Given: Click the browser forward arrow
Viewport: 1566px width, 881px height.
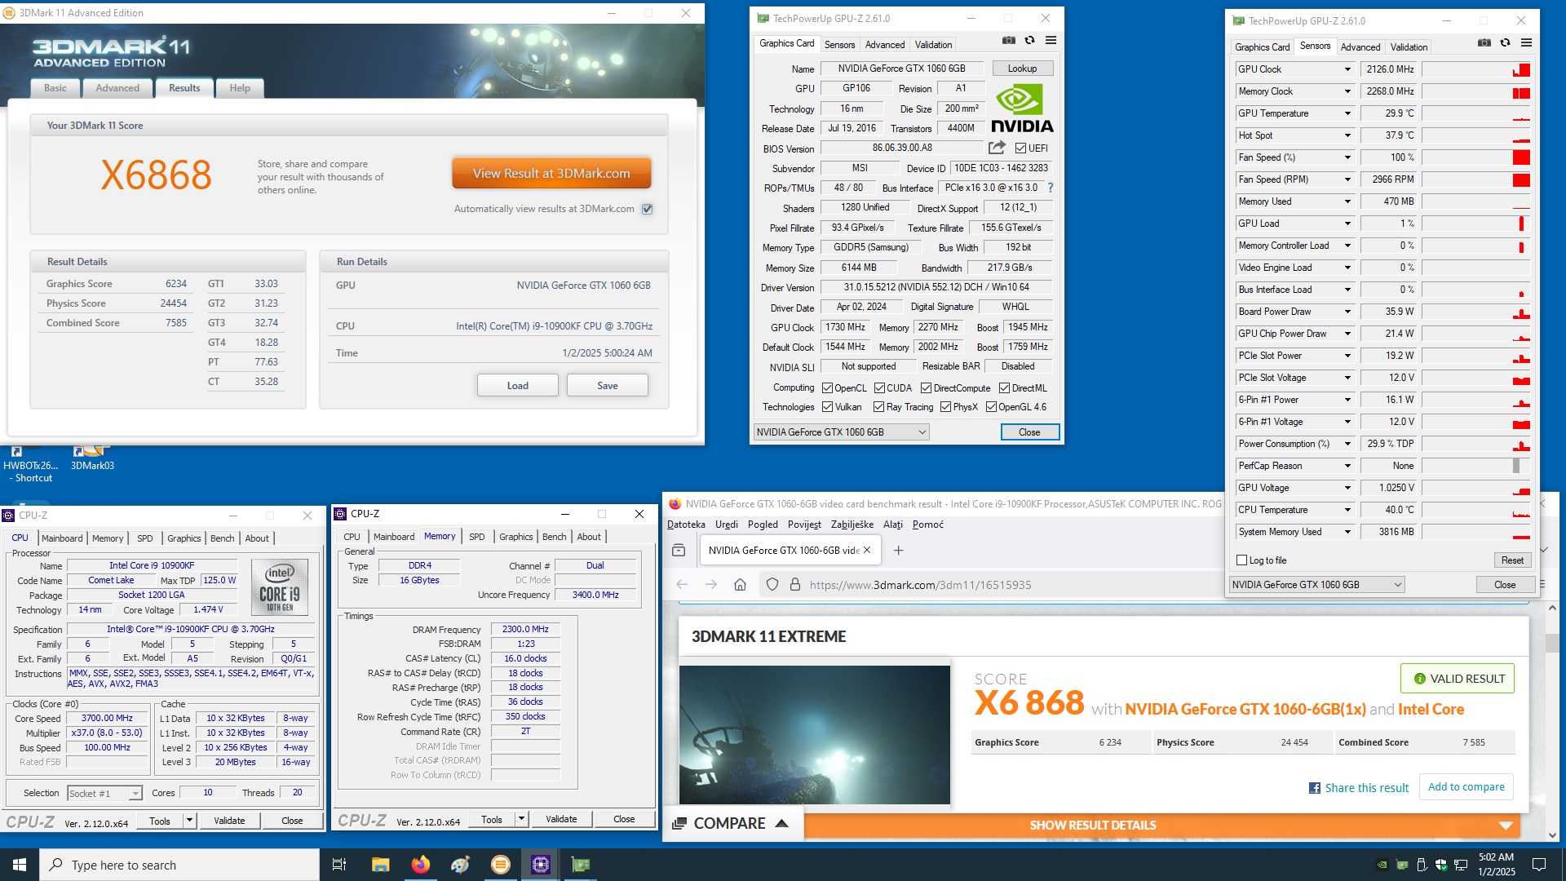Looking at the screenshot, I should pyautogui.click(x=711, y=585).
